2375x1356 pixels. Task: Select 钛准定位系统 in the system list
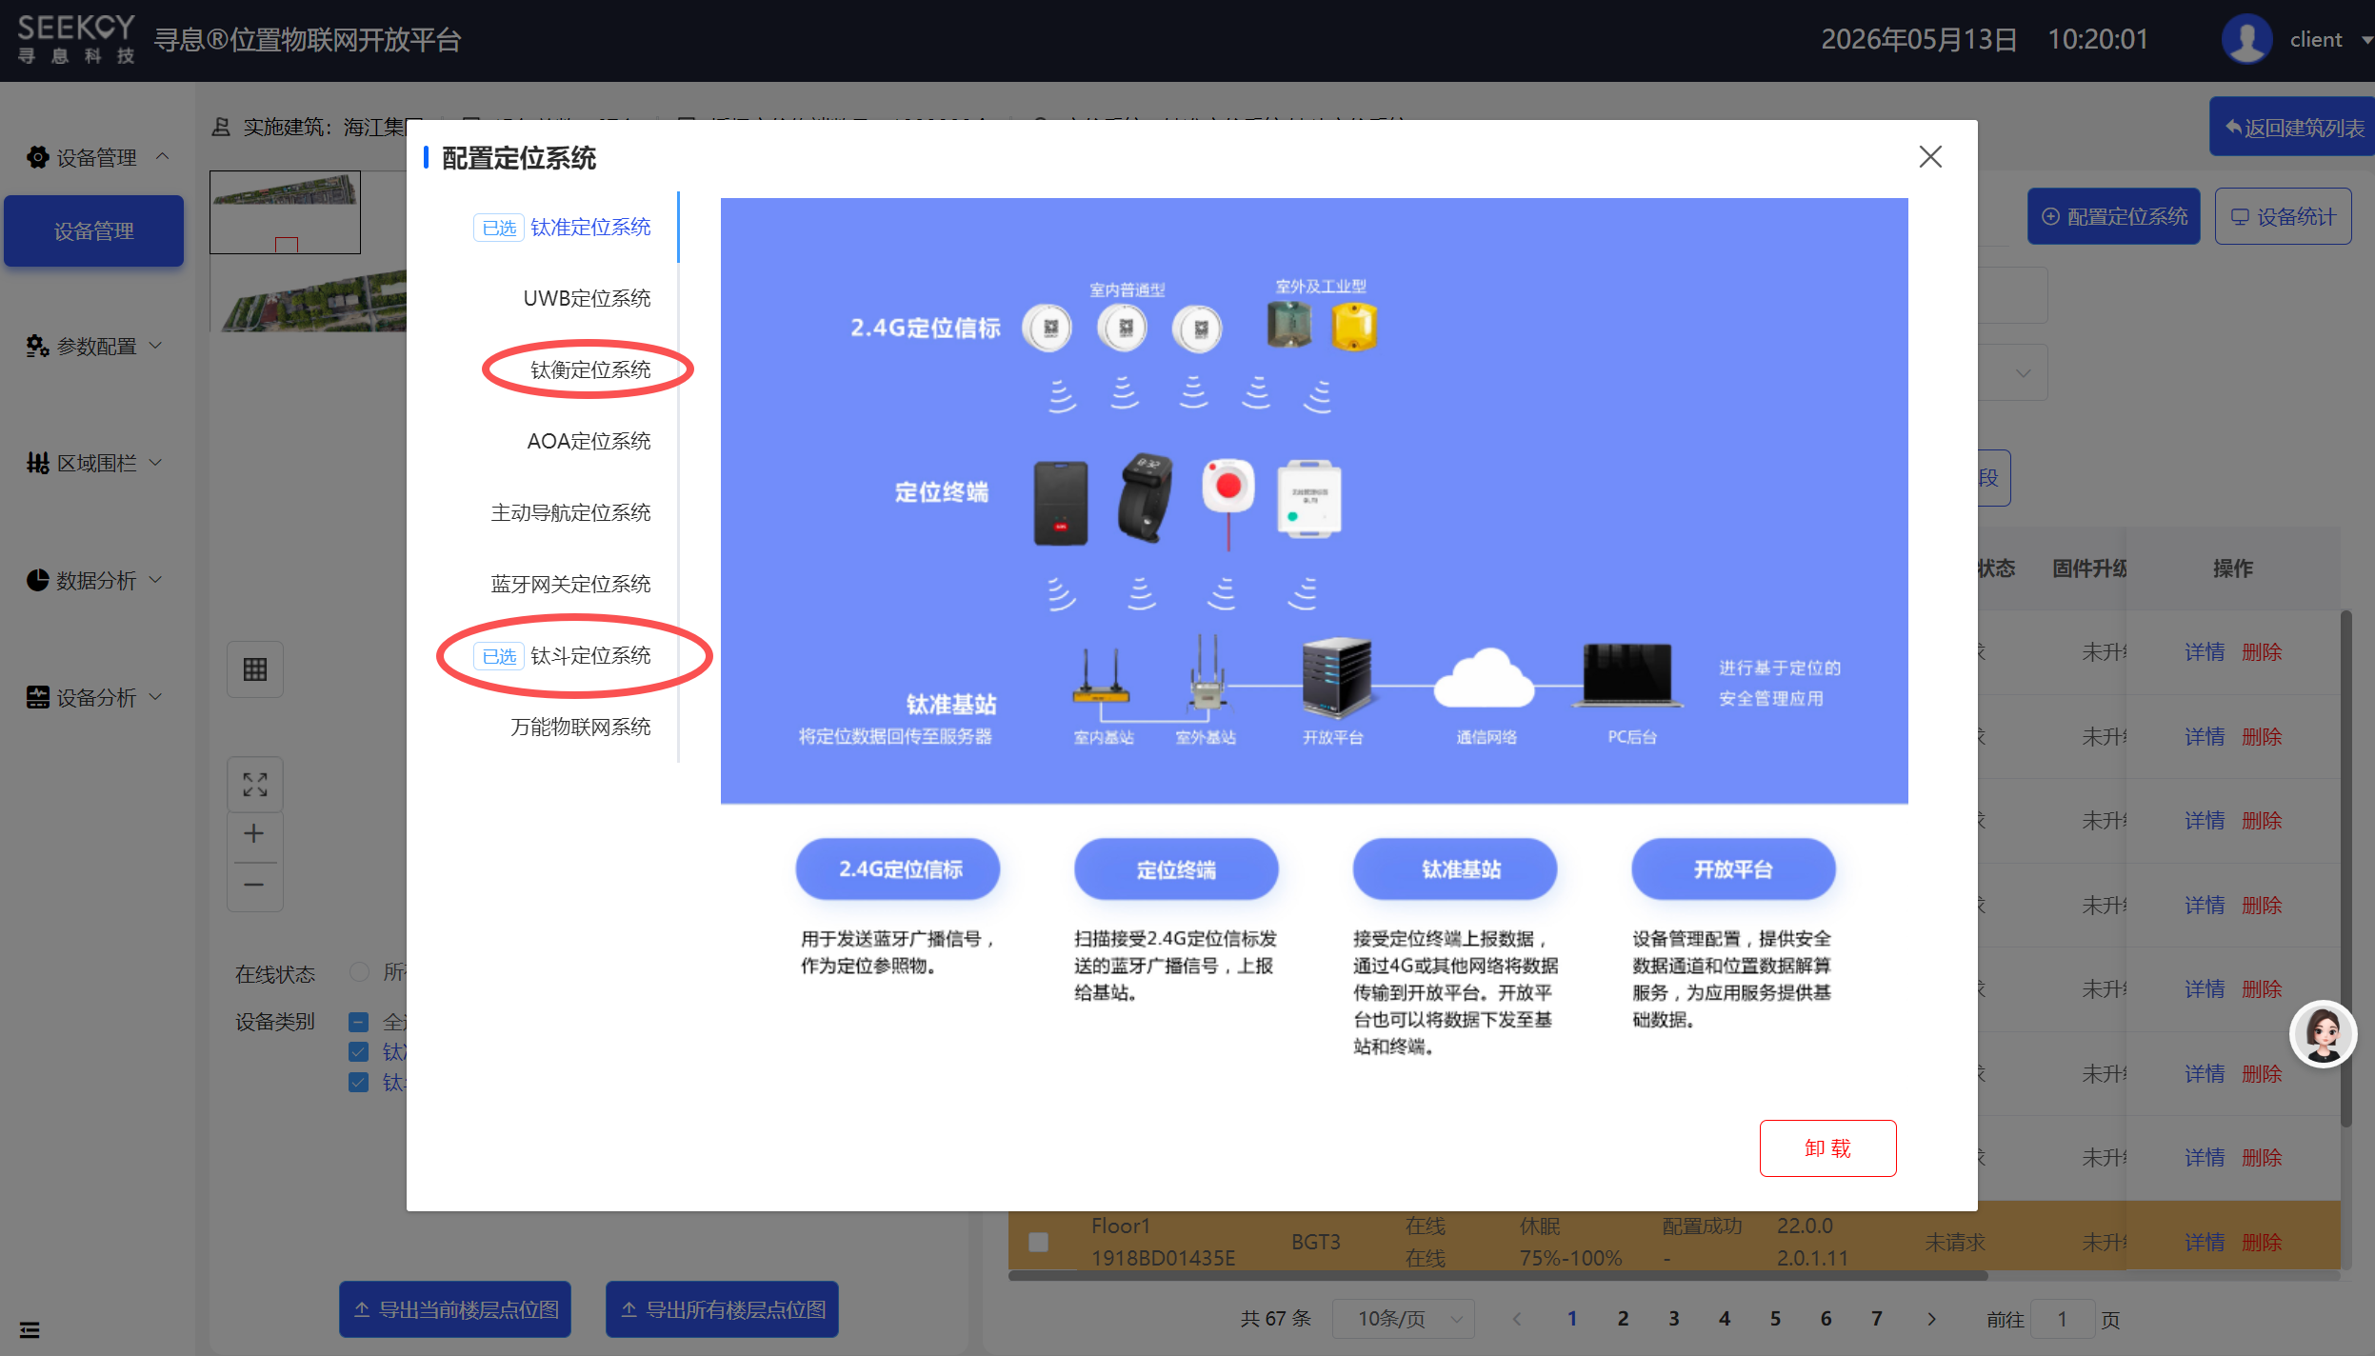point(590,228)
